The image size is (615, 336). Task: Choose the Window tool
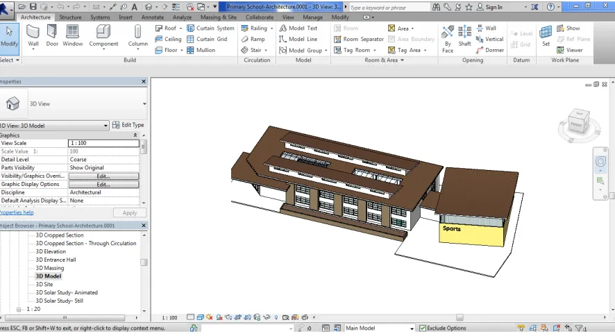[73, 35]
